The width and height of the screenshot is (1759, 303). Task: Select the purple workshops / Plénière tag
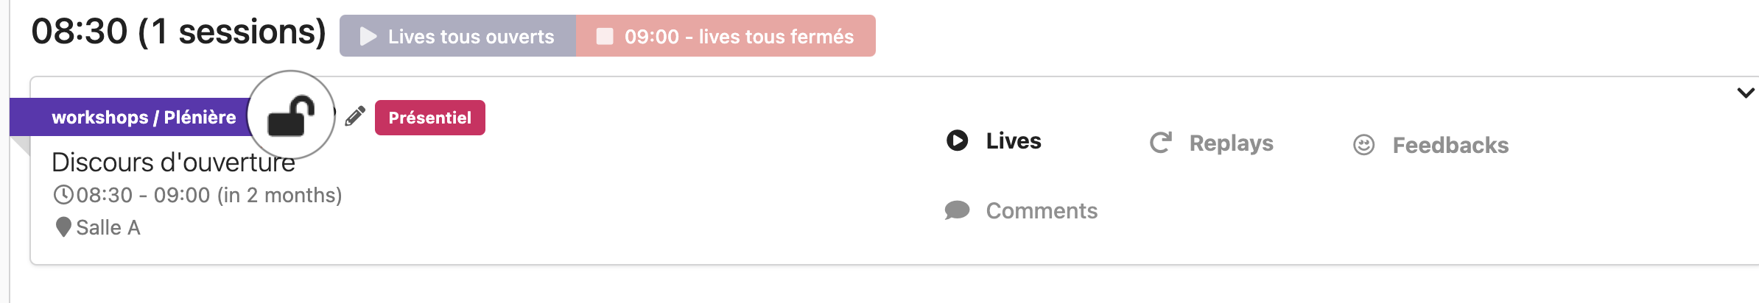coord(144,118)
